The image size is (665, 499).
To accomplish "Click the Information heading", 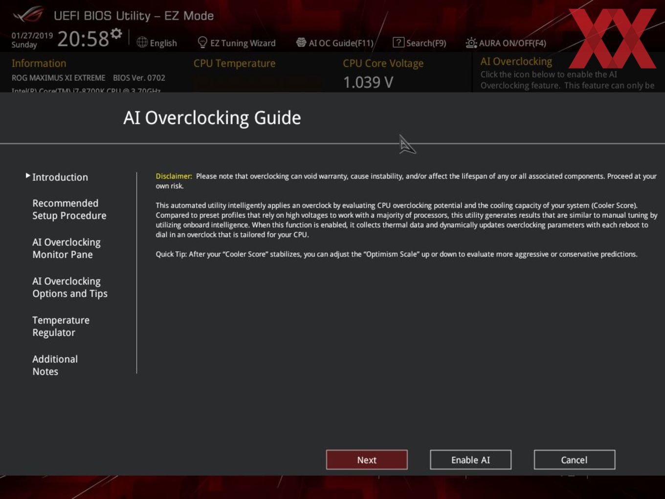I will (39, 63).
